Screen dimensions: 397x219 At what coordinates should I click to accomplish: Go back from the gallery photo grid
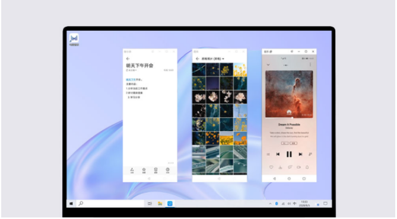198,59
